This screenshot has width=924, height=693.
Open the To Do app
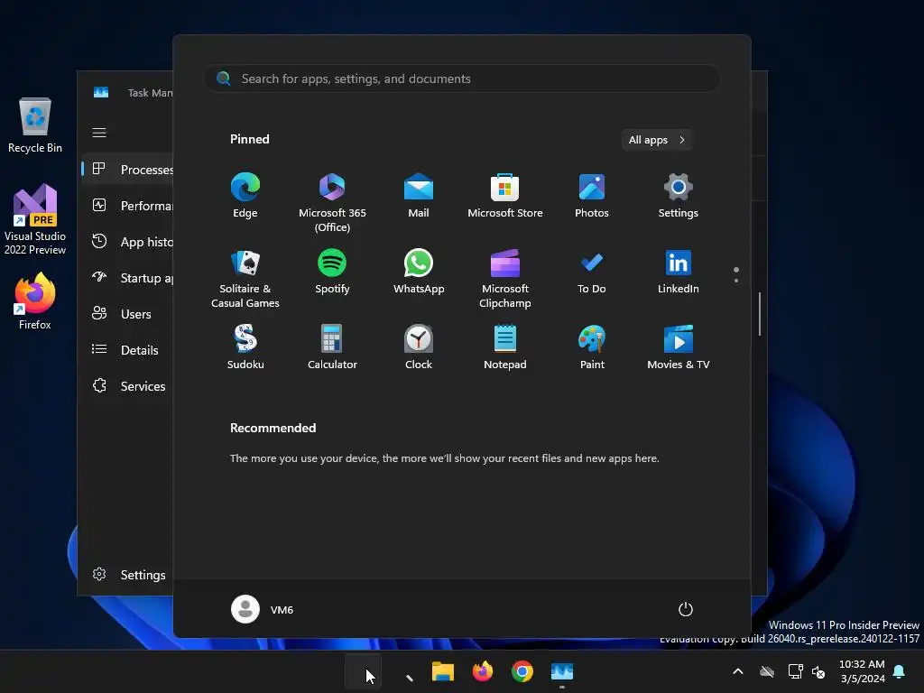coord(592,272)
